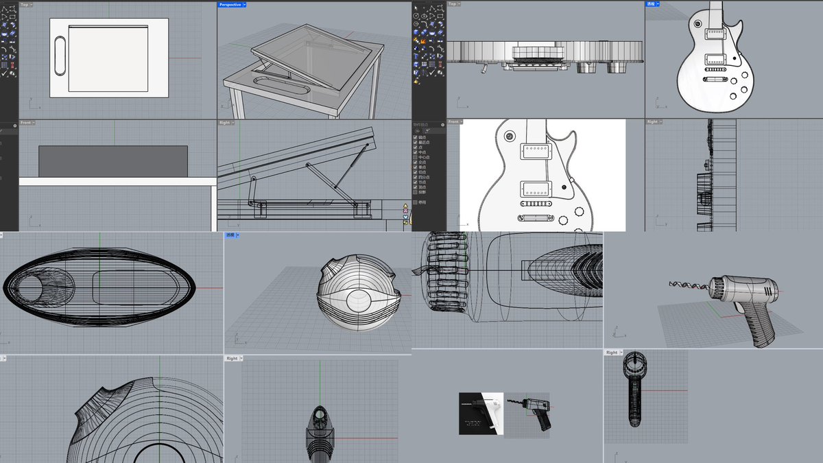Select the curve control points tool in table window toolbar
Viewport: 823px width, 463px height.
pos(12,9)
